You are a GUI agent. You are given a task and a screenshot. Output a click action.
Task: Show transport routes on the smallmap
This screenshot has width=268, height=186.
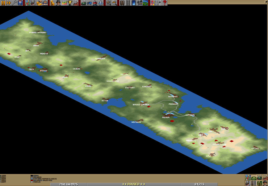254,183
